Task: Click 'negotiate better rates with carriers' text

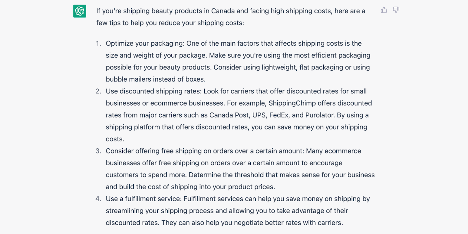Action: click(288, 223)
